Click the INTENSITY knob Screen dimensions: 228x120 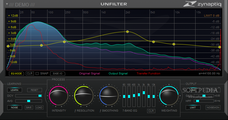(59, 96)
